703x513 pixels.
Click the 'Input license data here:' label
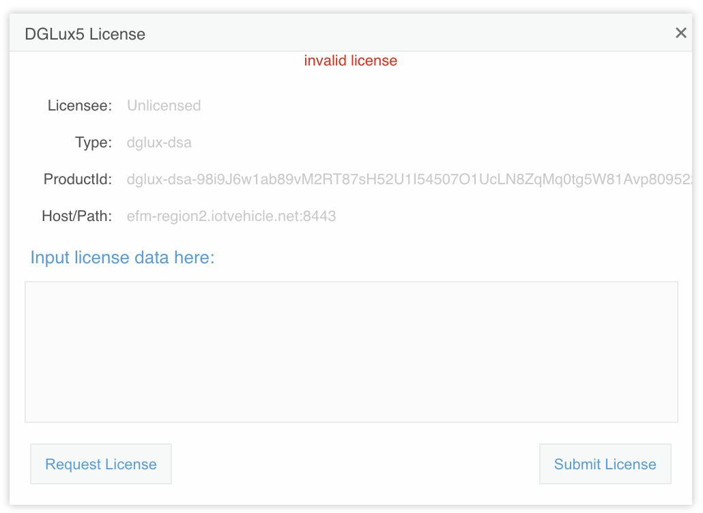[122, 258]
